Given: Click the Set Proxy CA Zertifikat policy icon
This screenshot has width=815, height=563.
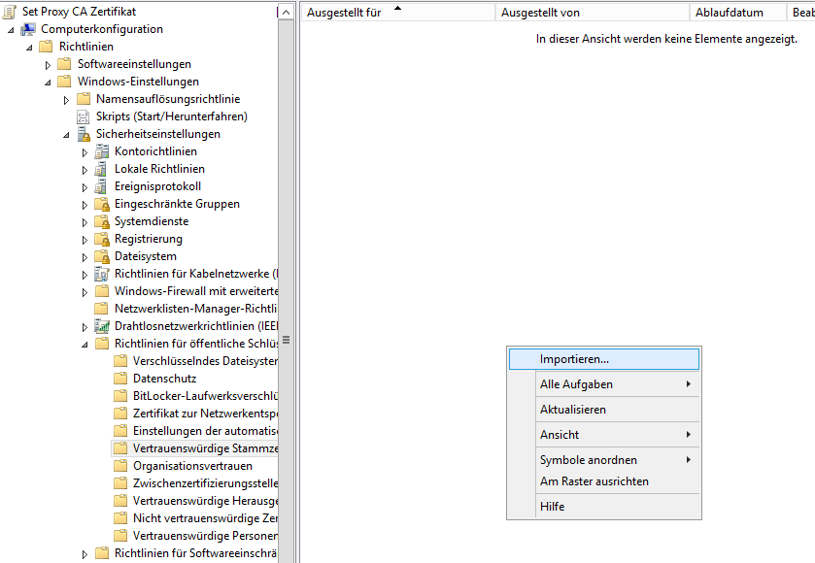Looking at the screenshot, I should click(10, 12).
